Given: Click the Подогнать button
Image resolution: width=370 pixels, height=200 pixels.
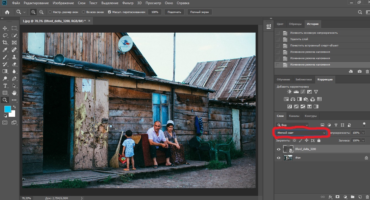Looking at the screenshot, I should coord(174,12).
